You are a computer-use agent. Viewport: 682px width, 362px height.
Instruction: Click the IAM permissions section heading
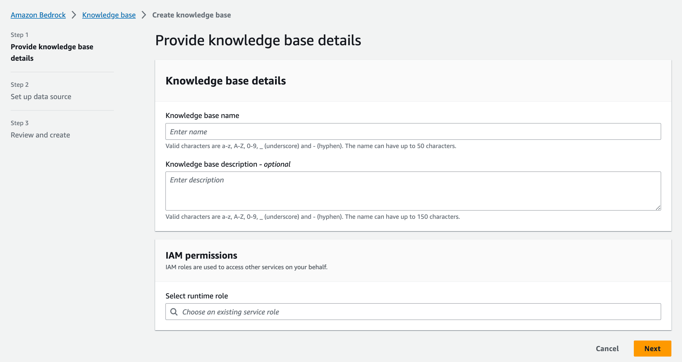click(201, 255)
